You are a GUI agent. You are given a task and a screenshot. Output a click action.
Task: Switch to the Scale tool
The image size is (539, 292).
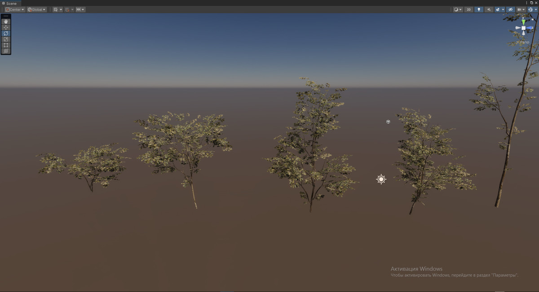(5, 39)
